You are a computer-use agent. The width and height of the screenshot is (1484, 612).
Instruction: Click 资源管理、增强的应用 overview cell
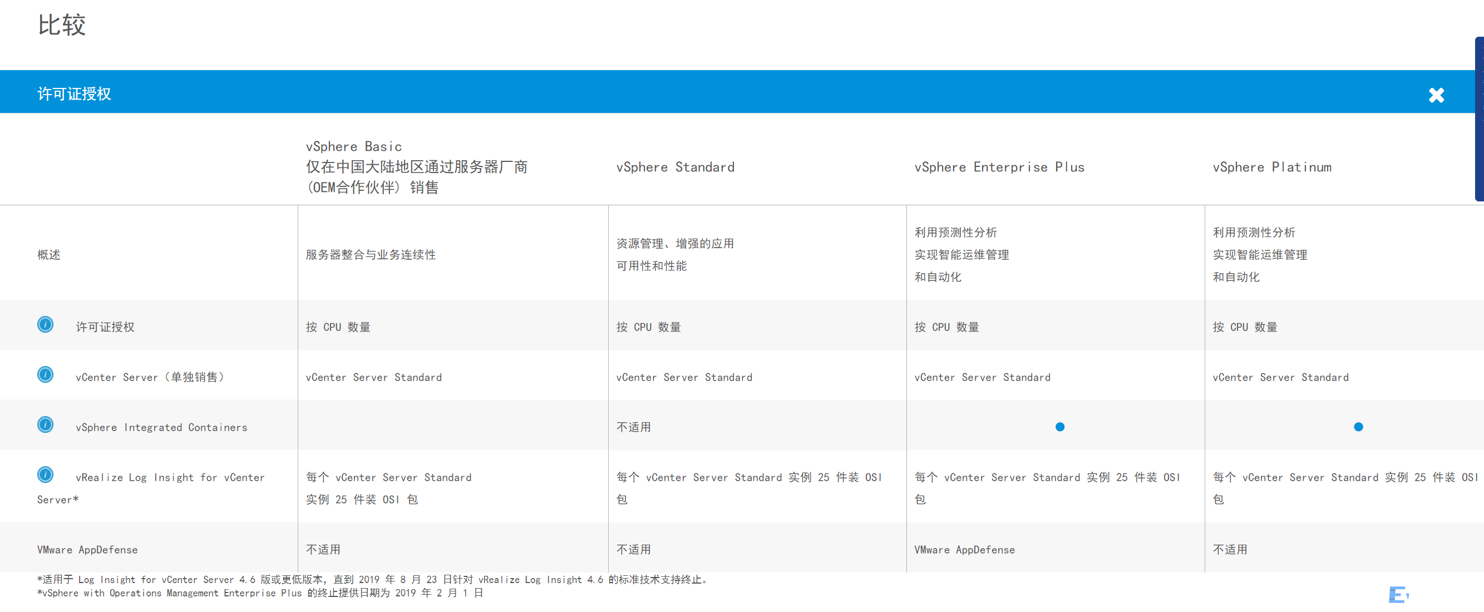(675, 255)
